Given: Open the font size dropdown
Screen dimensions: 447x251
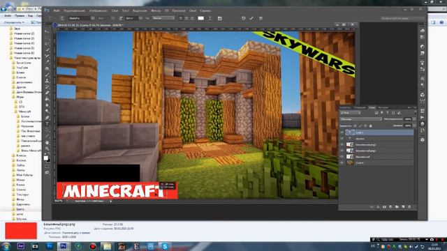Looking at the screenshot, I should pyautogui.click(x=140, y=18).
